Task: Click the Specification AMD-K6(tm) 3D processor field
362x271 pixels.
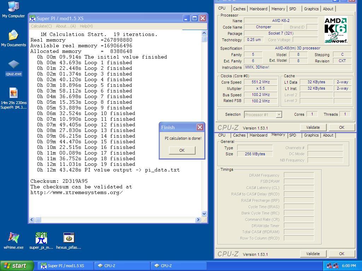Action: tap(298, 48)
